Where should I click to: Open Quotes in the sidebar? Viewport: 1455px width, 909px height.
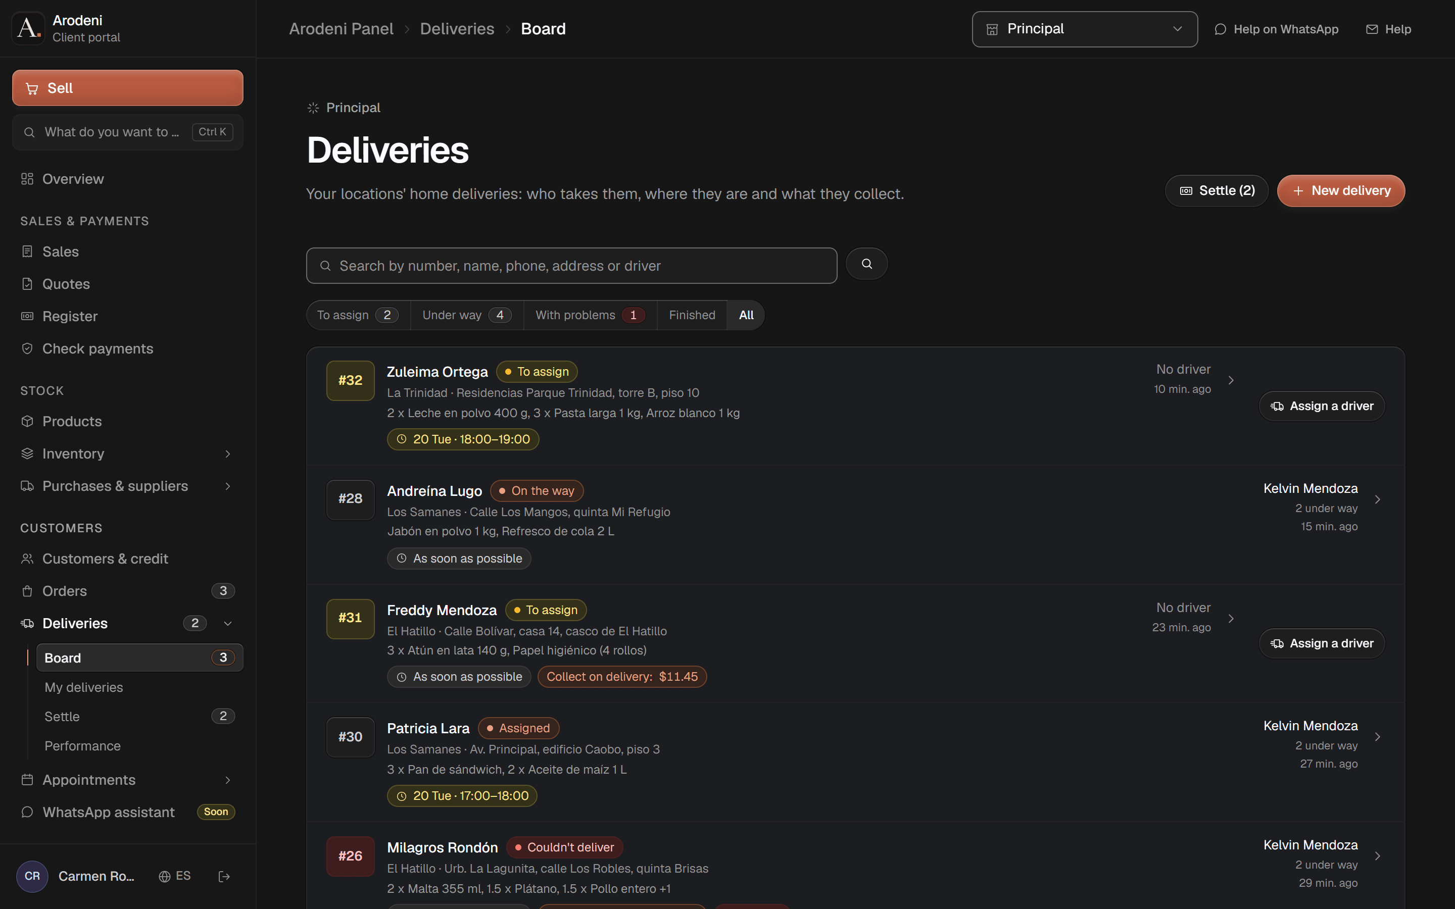tap(127, 284)
